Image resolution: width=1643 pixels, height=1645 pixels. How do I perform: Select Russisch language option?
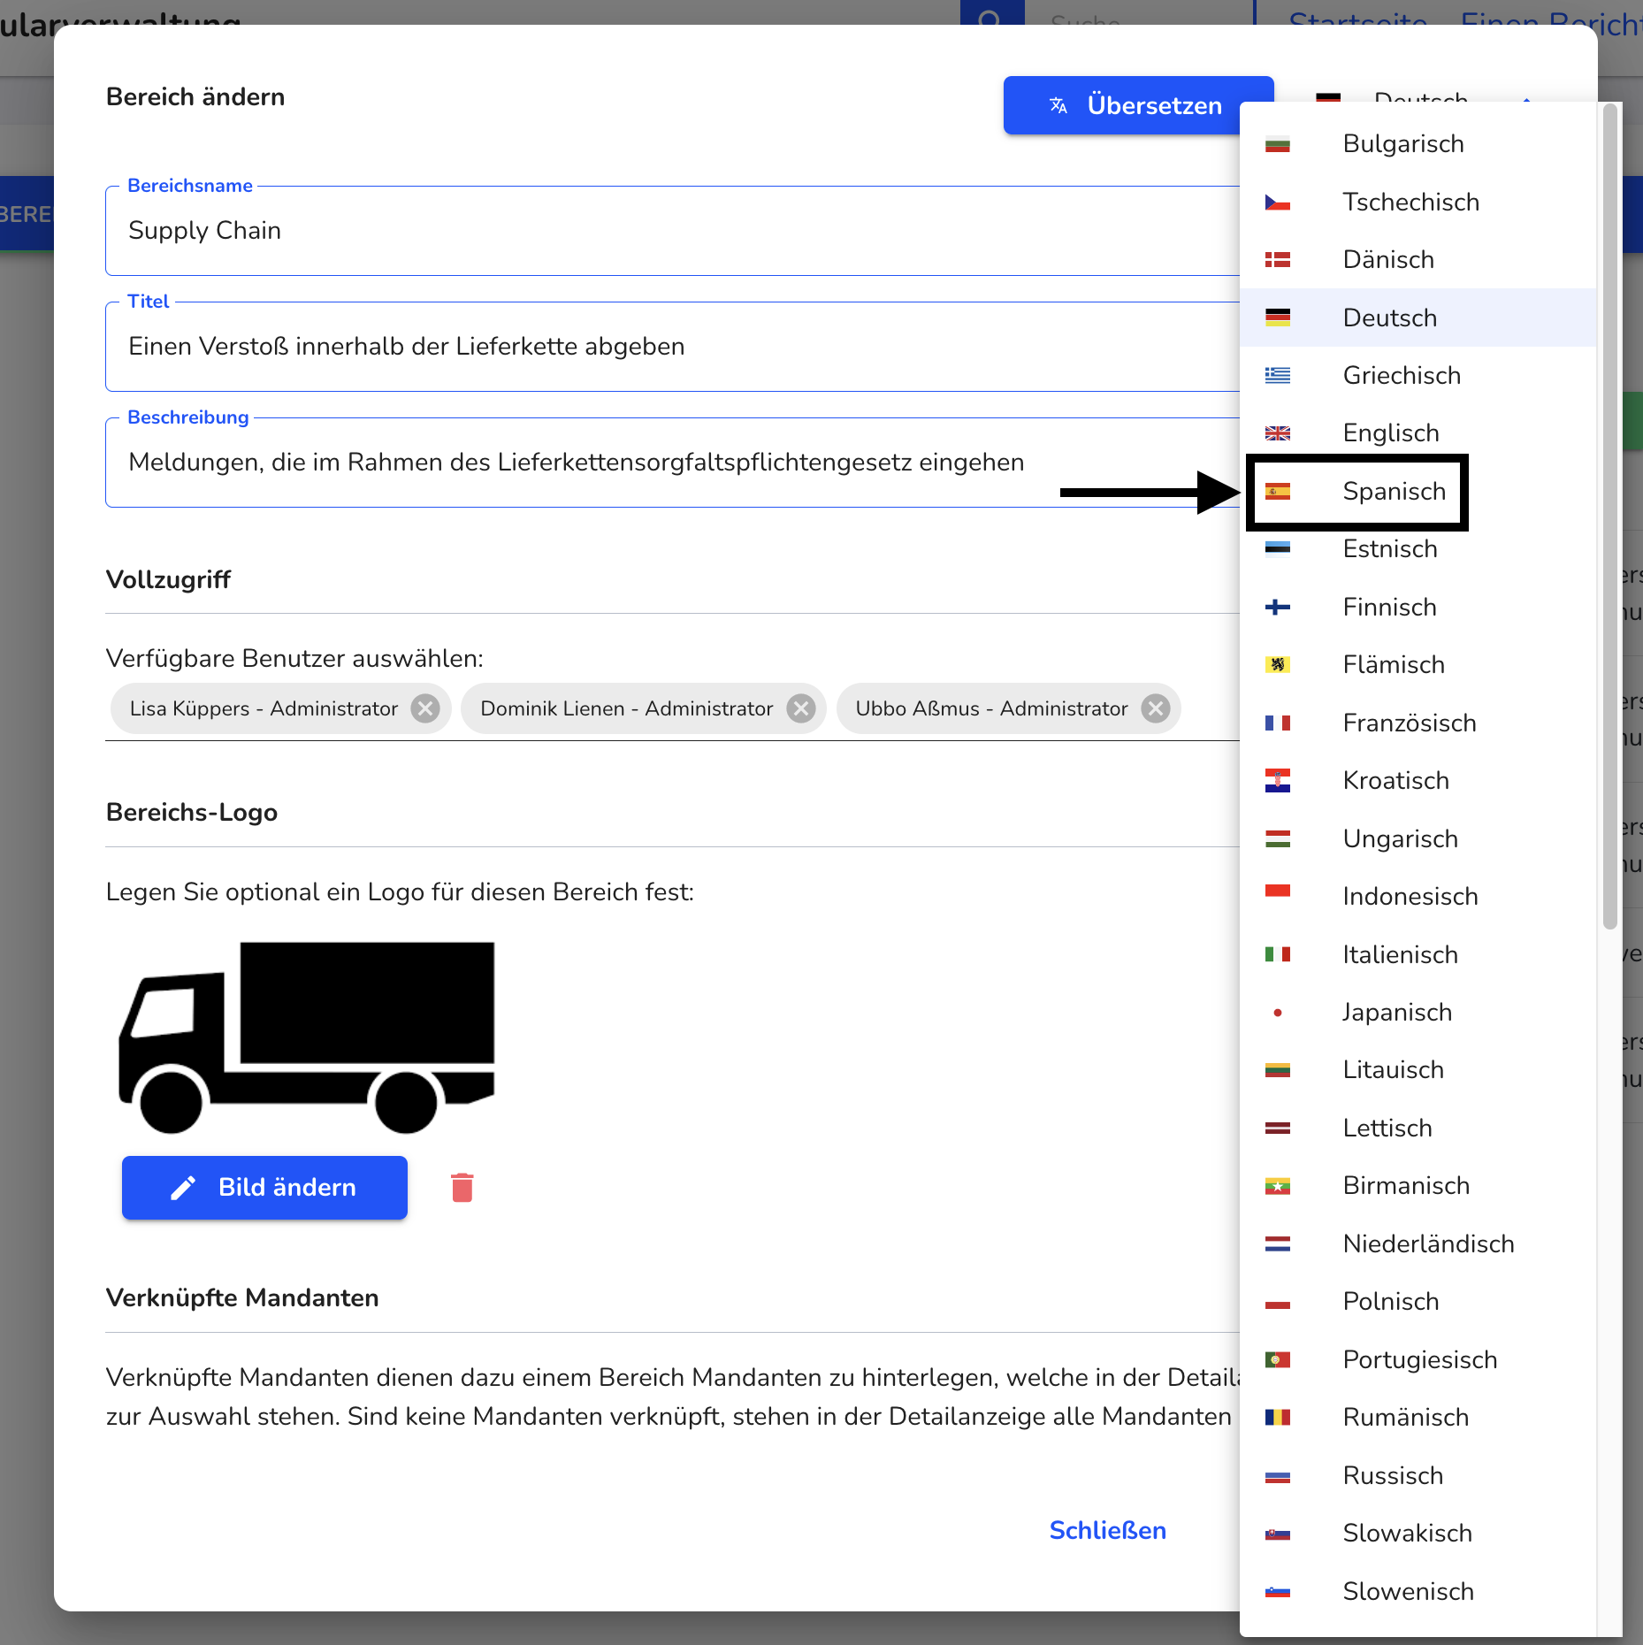point(1418,1475)
